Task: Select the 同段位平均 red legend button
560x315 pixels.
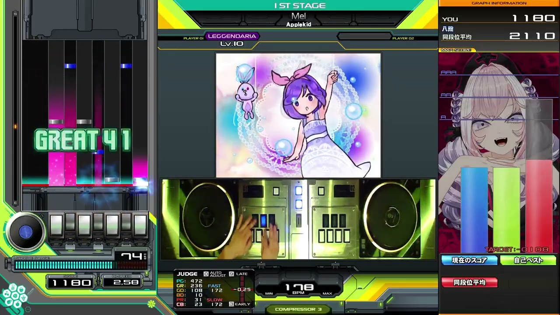Action: coord(469,283)
